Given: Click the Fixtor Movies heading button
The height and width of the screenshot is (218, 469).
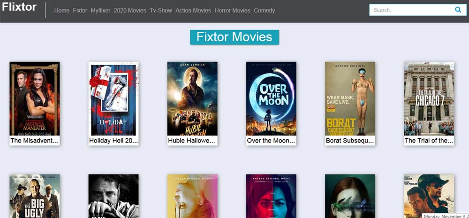Looking at the screenshot, I should (234, 37).
